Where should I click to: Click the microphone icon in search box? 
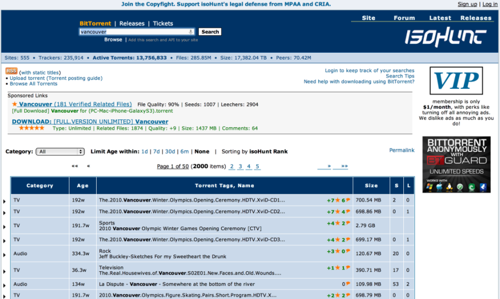click(x=191, y=32)
